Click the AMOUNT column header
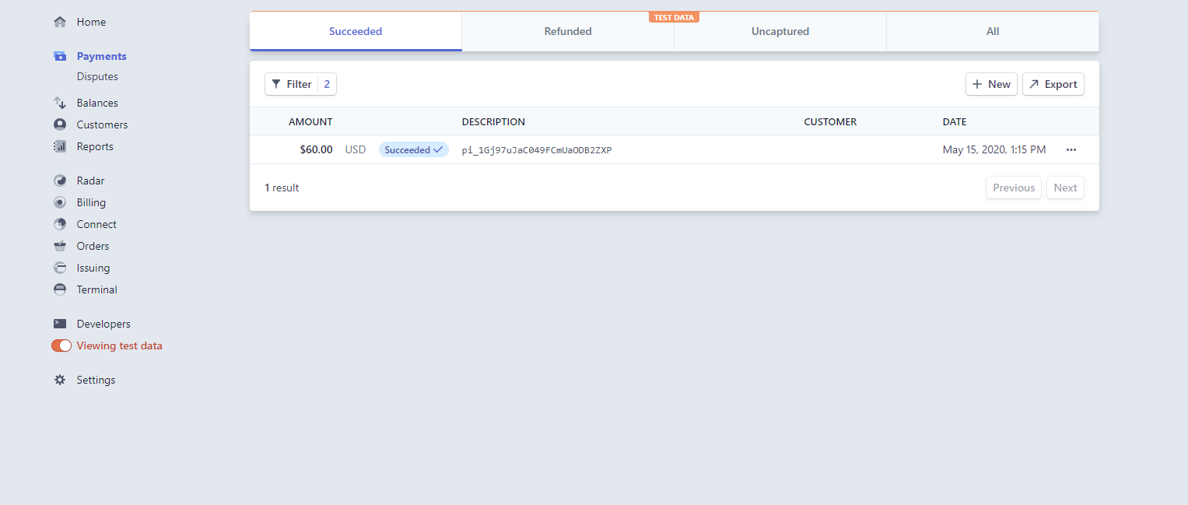The image size is (1188, 505). (310, 121)
